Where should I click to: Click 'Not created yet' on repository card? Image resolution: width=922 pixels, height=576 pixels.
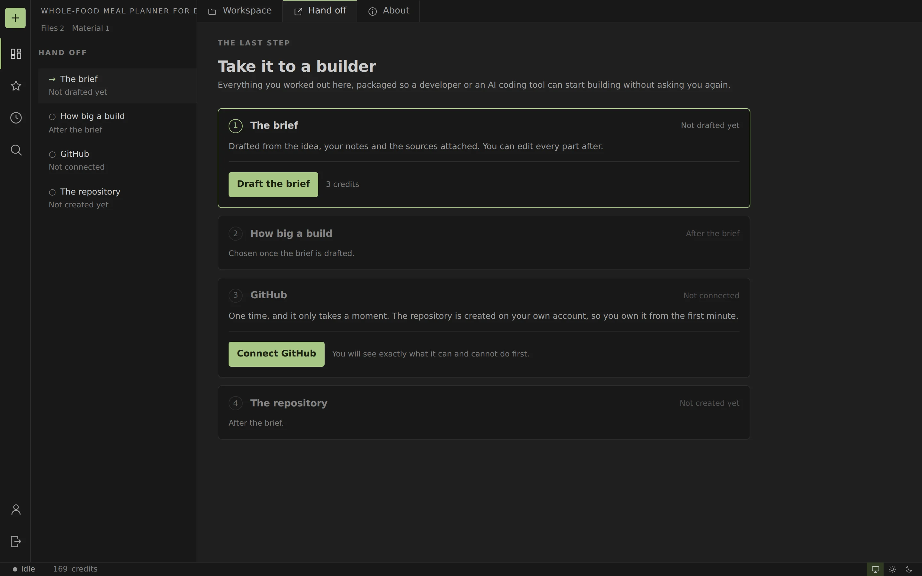[709, 403]
